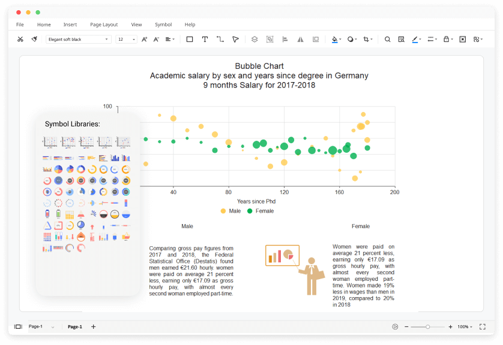The image size is (503, 345).
Task: Select the Crop tool
Action: [x=367, y=39]
